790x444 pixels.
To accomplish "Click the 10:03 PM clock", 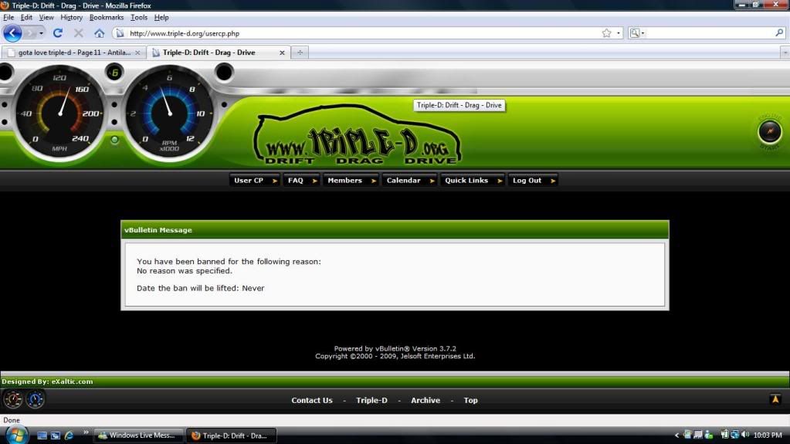I will click(x=768, y=435).
